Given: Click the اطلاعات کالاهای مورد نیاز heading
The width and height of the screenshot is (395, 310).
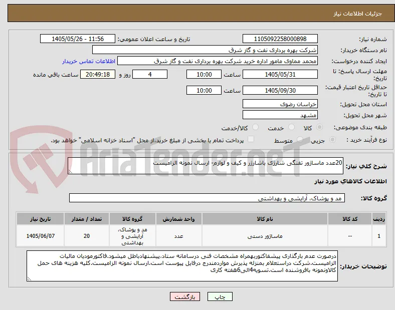Looking at the screenshot, I should pyautogui.click(x=350, y=181).
